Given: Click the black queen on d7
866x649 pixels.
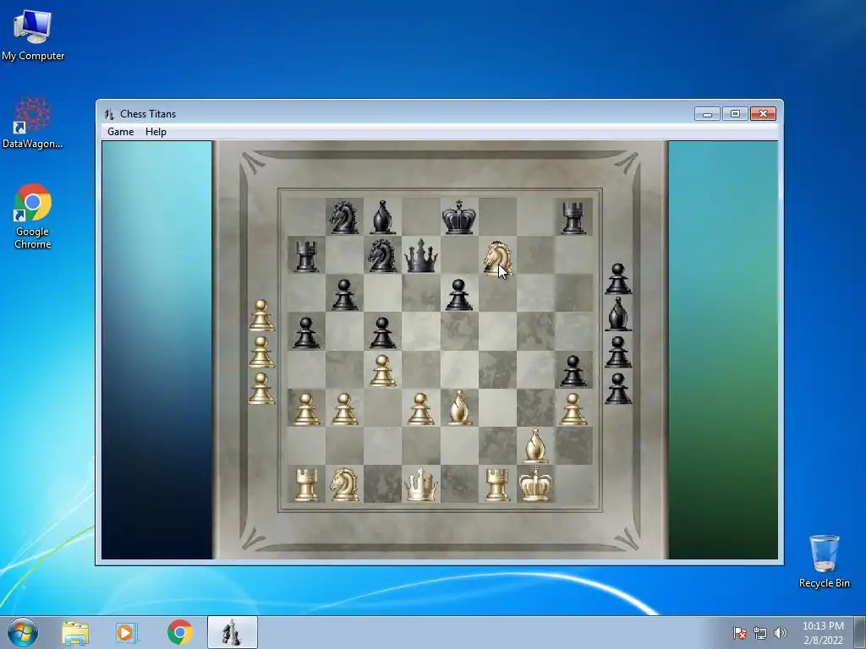Looking at the screenshot, I should 421,255.
